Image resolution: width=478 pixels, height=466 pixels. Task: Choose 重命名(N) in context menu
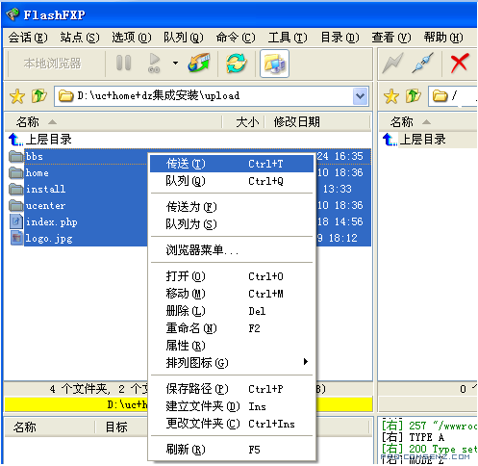point(232,328)
